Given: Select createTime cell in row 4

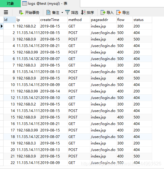Looking at the screenshot, I should pyautogui.click(x=54, y=46).
